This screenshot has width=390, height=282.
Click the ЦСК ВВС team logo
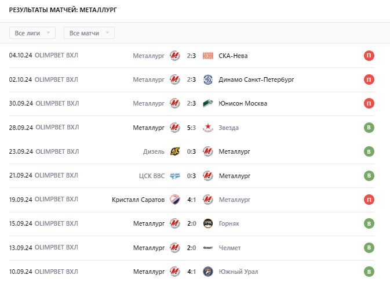175,176
